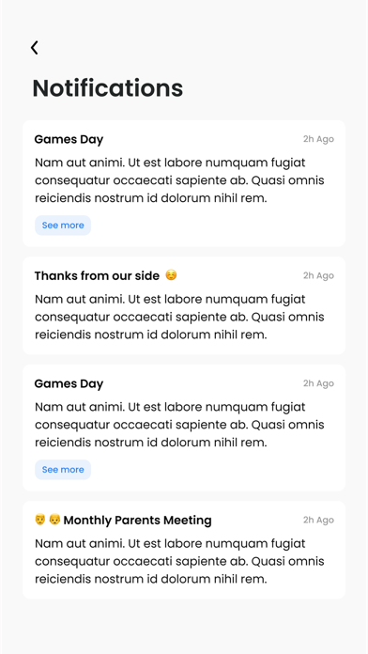This screenshot has width=368, height=654.
Task: Open the first Games Day notification title
Action: pos(69,140)
